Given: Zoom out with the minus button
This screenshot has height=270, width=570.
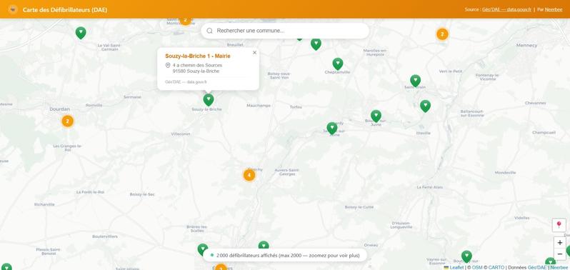Looking at the screenshot, I should 560,254.
